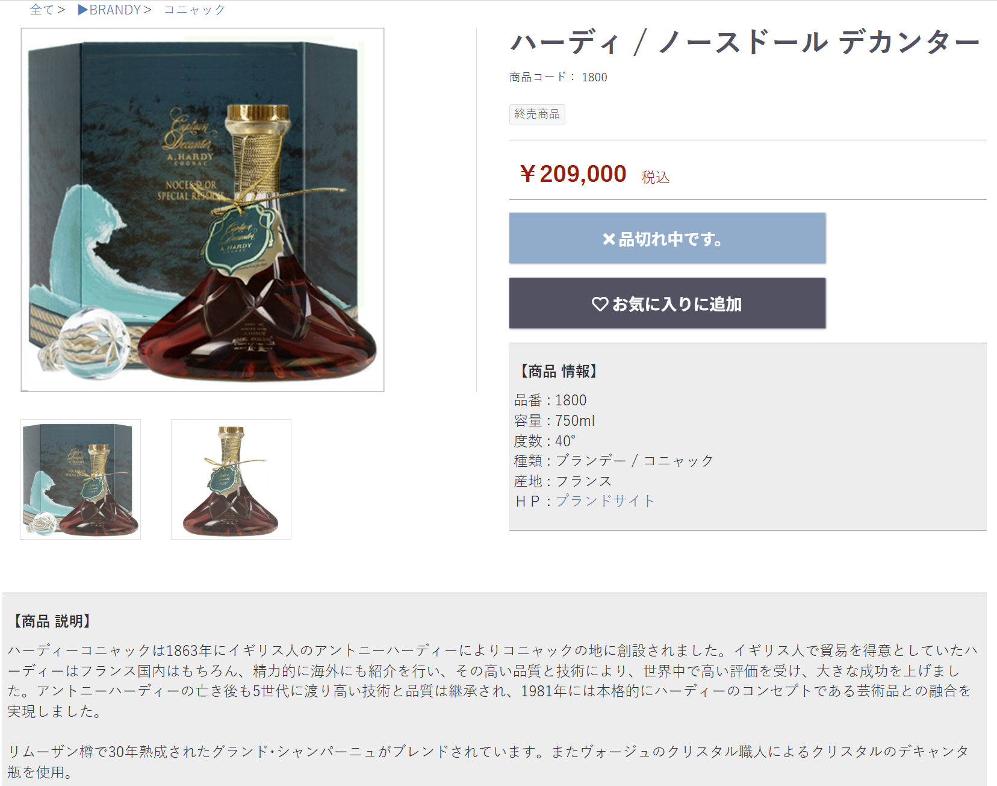
Task: Click the 品切れ中です button
Action: 667,238
